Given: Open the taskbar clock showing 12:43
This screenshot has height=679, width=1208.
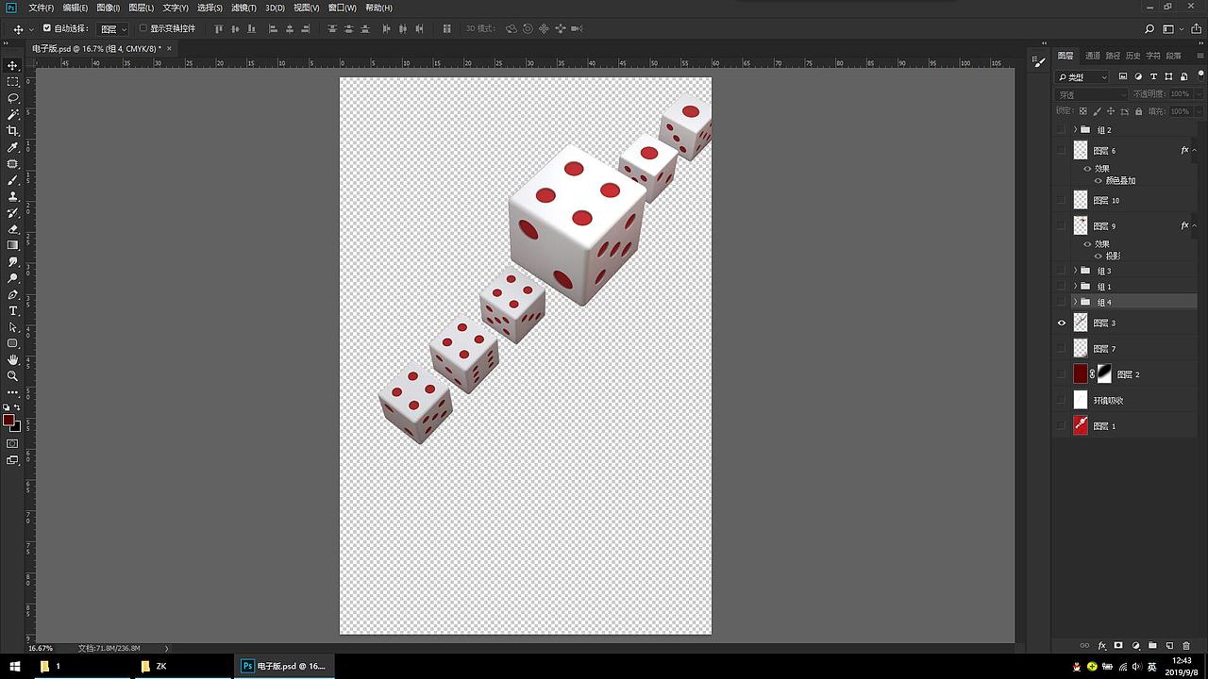Looking at the screenshot, I should 1181,666.
